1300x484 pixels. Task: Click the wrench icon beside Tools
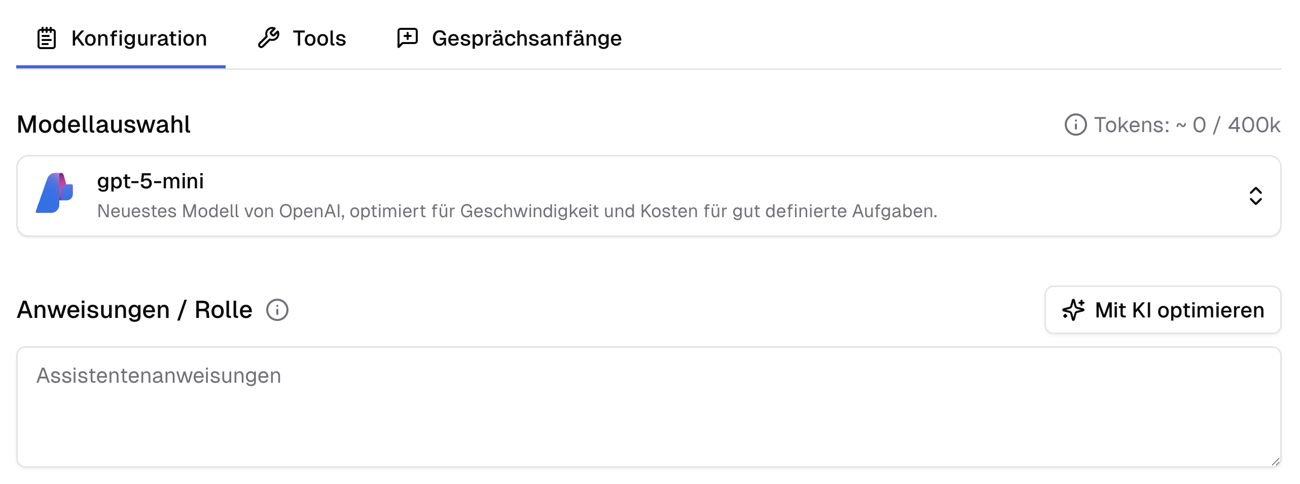(x=269, y=37)
